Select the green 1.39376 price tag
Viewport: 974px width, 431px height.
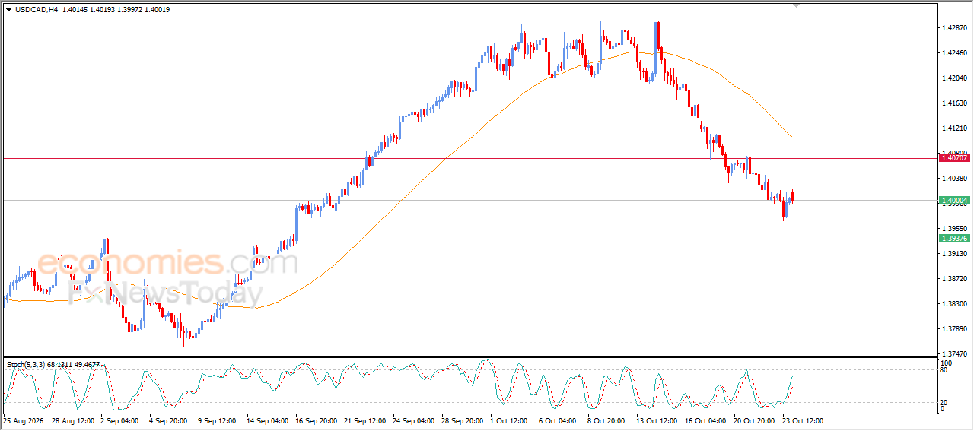(x=955, y=239)
